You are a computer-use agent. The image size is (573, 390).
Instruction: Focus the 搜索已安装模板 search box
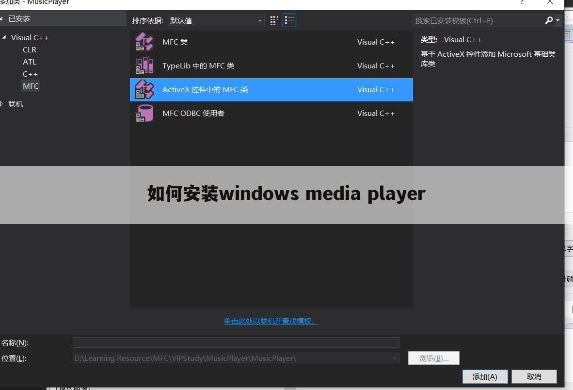click(479, 20)
